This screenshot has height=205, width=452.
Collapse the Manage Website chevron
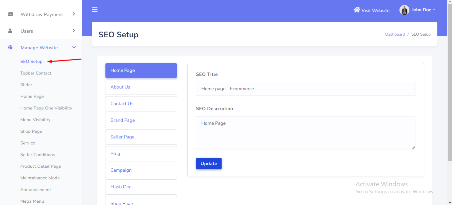coord(74,48)
